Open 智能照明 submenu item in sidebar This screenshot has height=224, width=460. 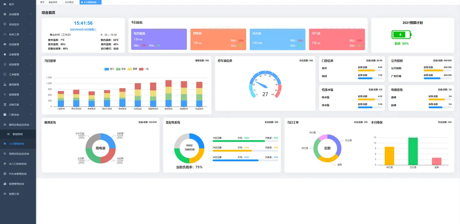(18, 134)
